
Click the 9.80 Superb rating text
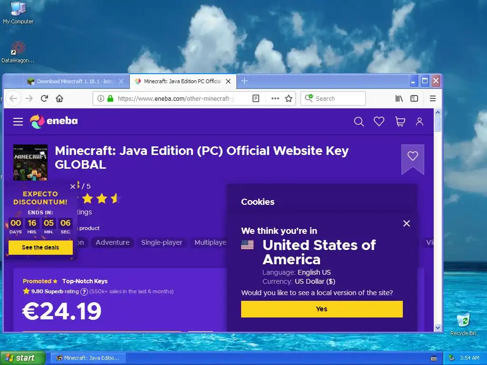point(55,291)
